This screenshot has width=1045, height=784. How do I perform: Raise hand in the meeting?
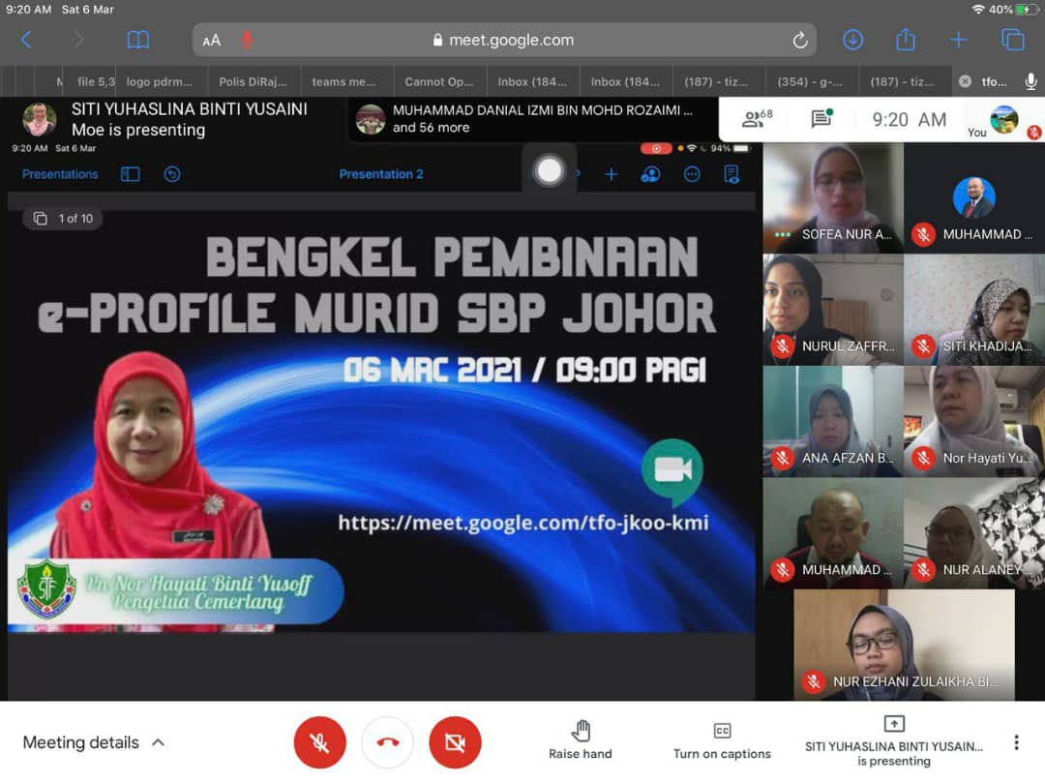tap(581, 740)
